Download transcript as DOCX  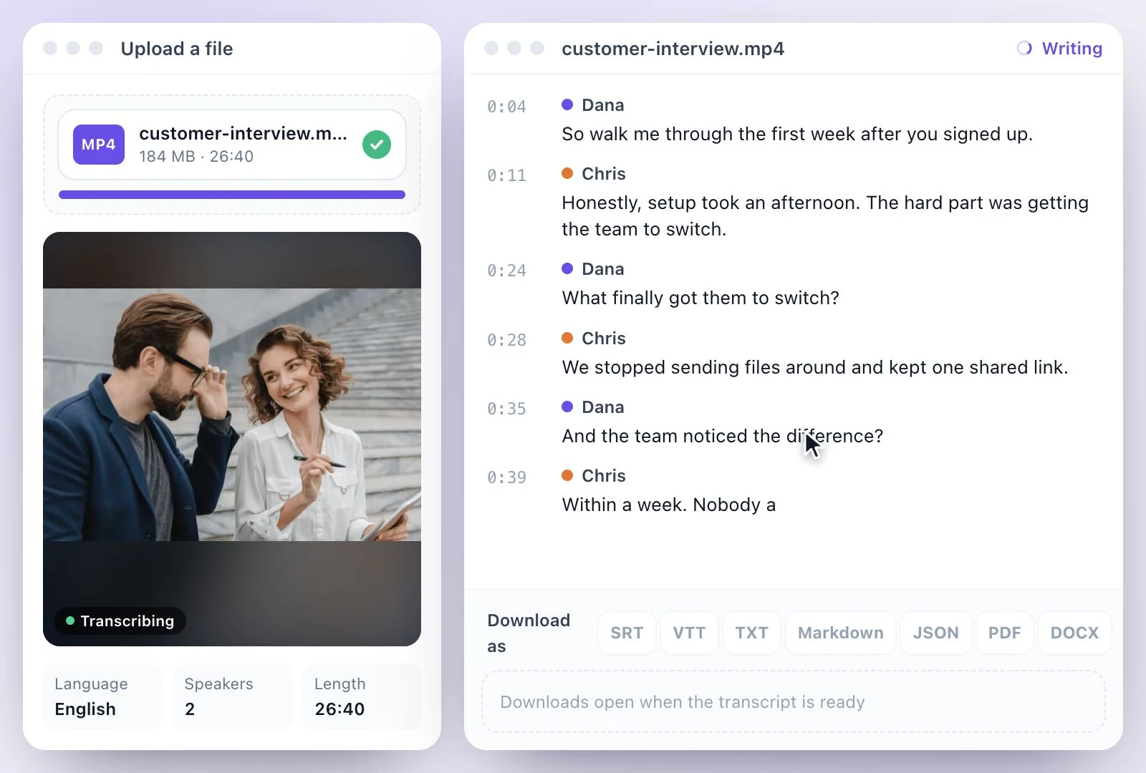[x=1074, y=633]
